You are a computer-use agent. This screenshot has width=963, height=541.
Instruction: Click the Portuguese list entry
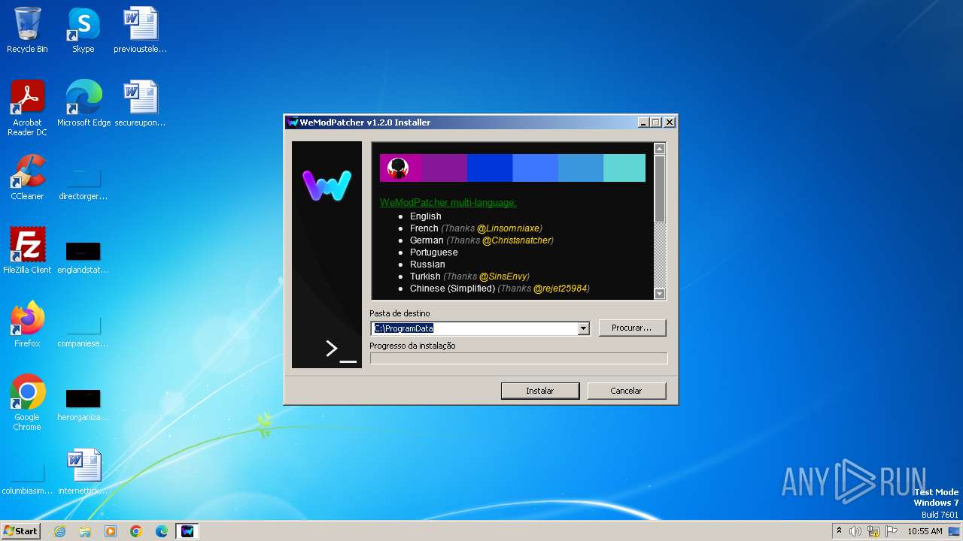pyautogui.click(x=434, y=252)
